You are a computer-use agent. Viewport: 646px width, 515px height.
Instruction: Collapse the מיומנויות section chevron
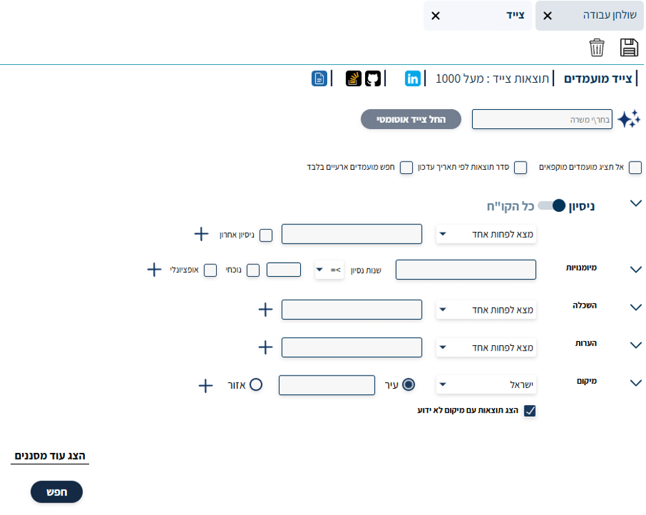[x=636, y=270]
